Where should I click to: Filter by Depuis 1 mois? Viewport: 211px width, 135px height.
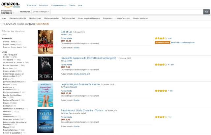click(12, 41)
